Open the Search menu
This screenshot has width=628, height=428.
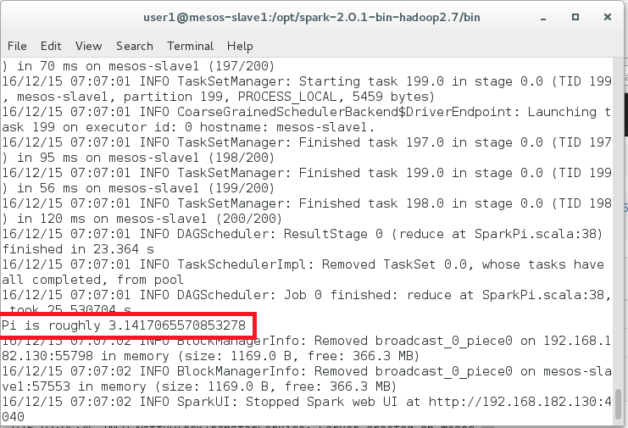(x=135, y=46)
